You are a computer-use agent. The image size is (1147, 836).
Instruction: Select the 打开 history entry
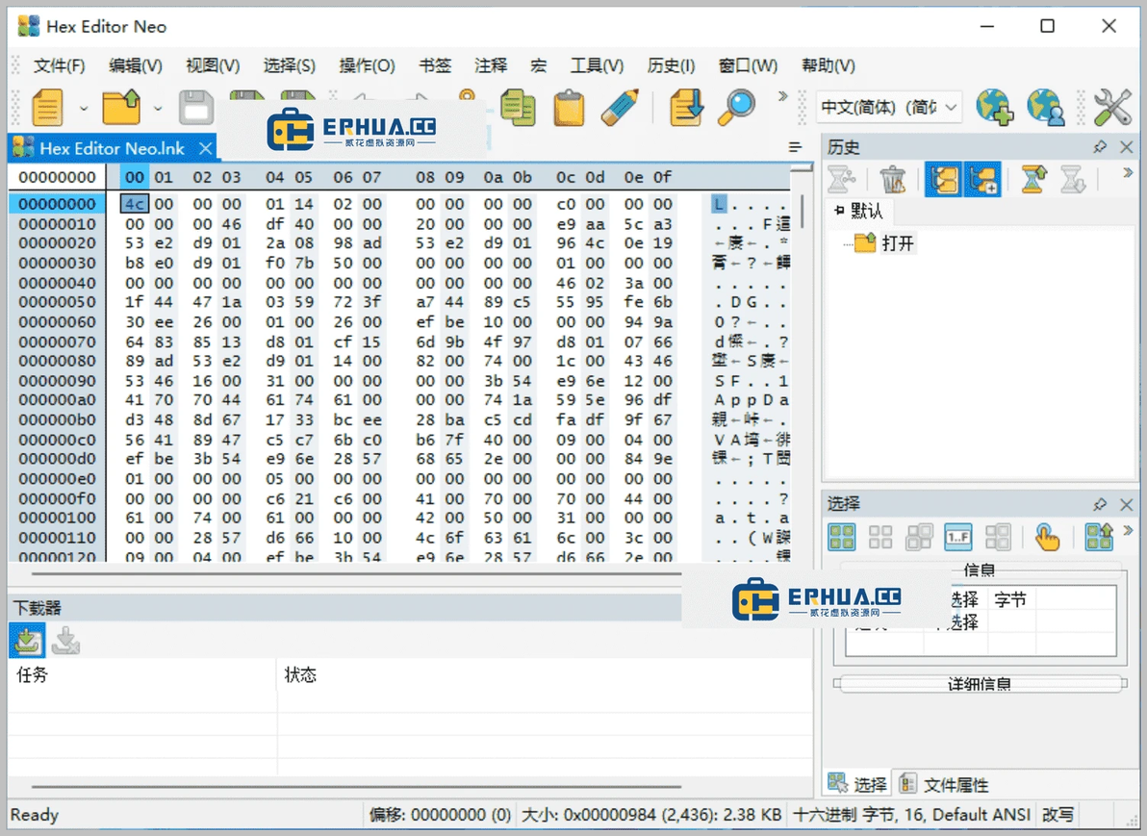(899, 243)
